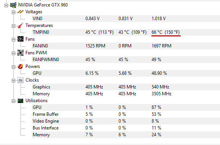Collapse the Powers section
The image size is (220, 145).
[x=13, y=67]
